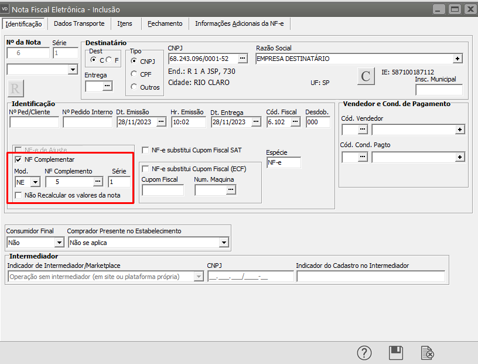This screenshot has height=364, width=478.
Task: Uncheck the NF Complementar checkbox
Action: point(19,159)
